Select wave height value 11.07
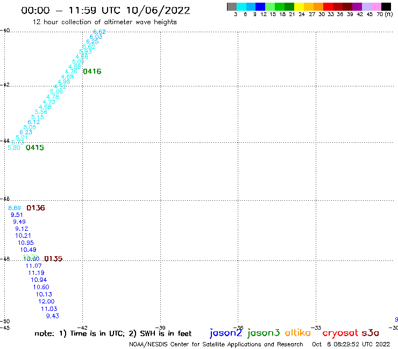Viewport: 398px width, 349px height. (33, 266)
